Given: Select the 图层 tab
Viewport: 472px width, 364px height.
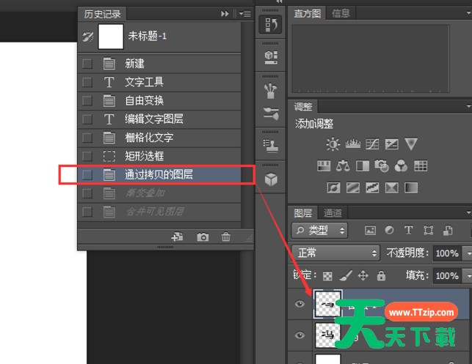Looking at the screenshot, I should [303, 213].
